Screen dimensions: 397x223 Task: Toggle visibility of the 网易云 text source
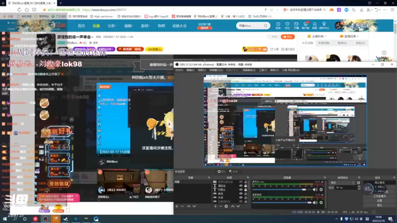241,190
